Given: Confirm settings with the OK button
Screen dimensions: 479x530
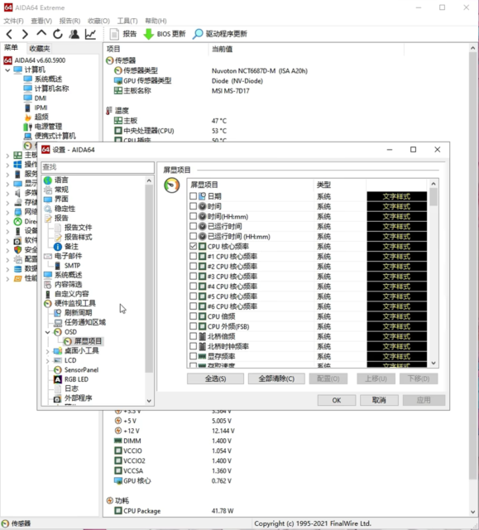Looking at the screenshot, I should (x=337, y=400).
